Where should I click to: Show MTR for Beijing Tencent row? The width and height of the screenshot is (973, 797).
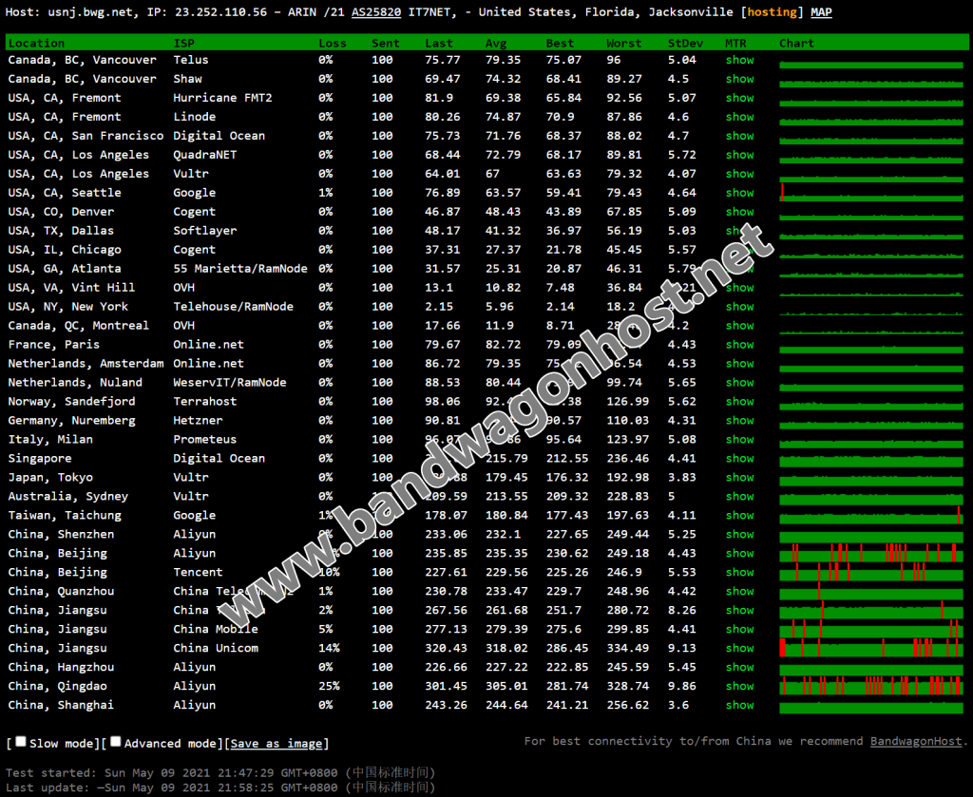click(x=739, y=573)
